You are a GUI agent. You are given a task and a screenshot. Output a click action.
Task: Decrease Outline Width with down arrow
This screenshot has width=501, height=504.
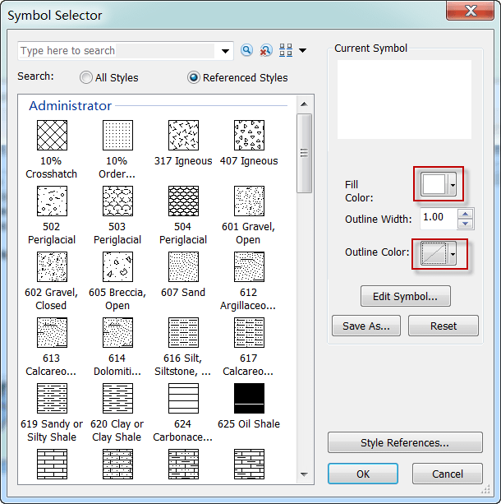(466, 224)
